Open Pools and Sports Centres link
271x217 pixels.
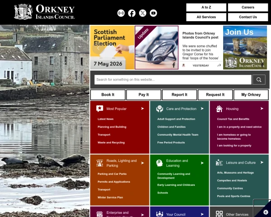pyautogui.click(x=234, y=196)
